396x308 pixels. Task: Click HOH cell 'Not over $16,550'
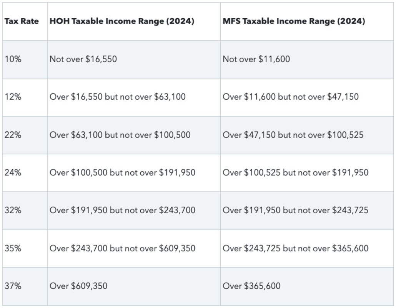[x=83, y=59]
